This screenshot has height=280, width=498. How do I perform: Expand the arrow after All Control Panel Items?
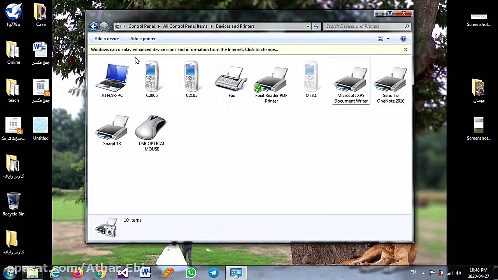(212, 26)
